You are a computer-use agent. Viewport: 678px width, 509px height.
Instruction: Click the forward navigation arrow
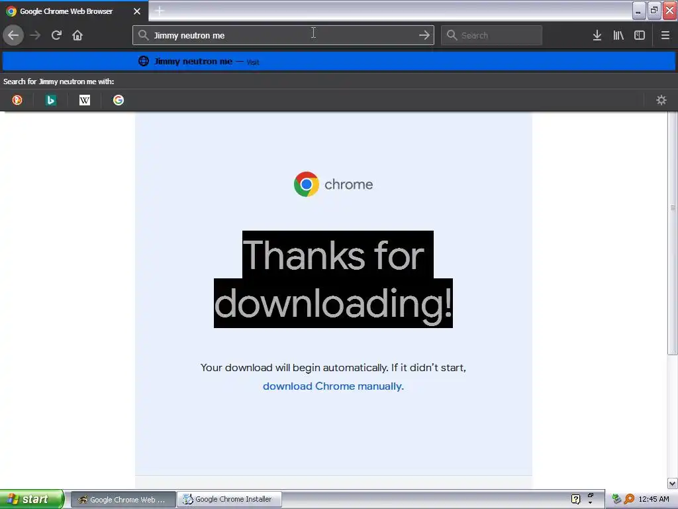pyautogui.click(x=35, y=35)
